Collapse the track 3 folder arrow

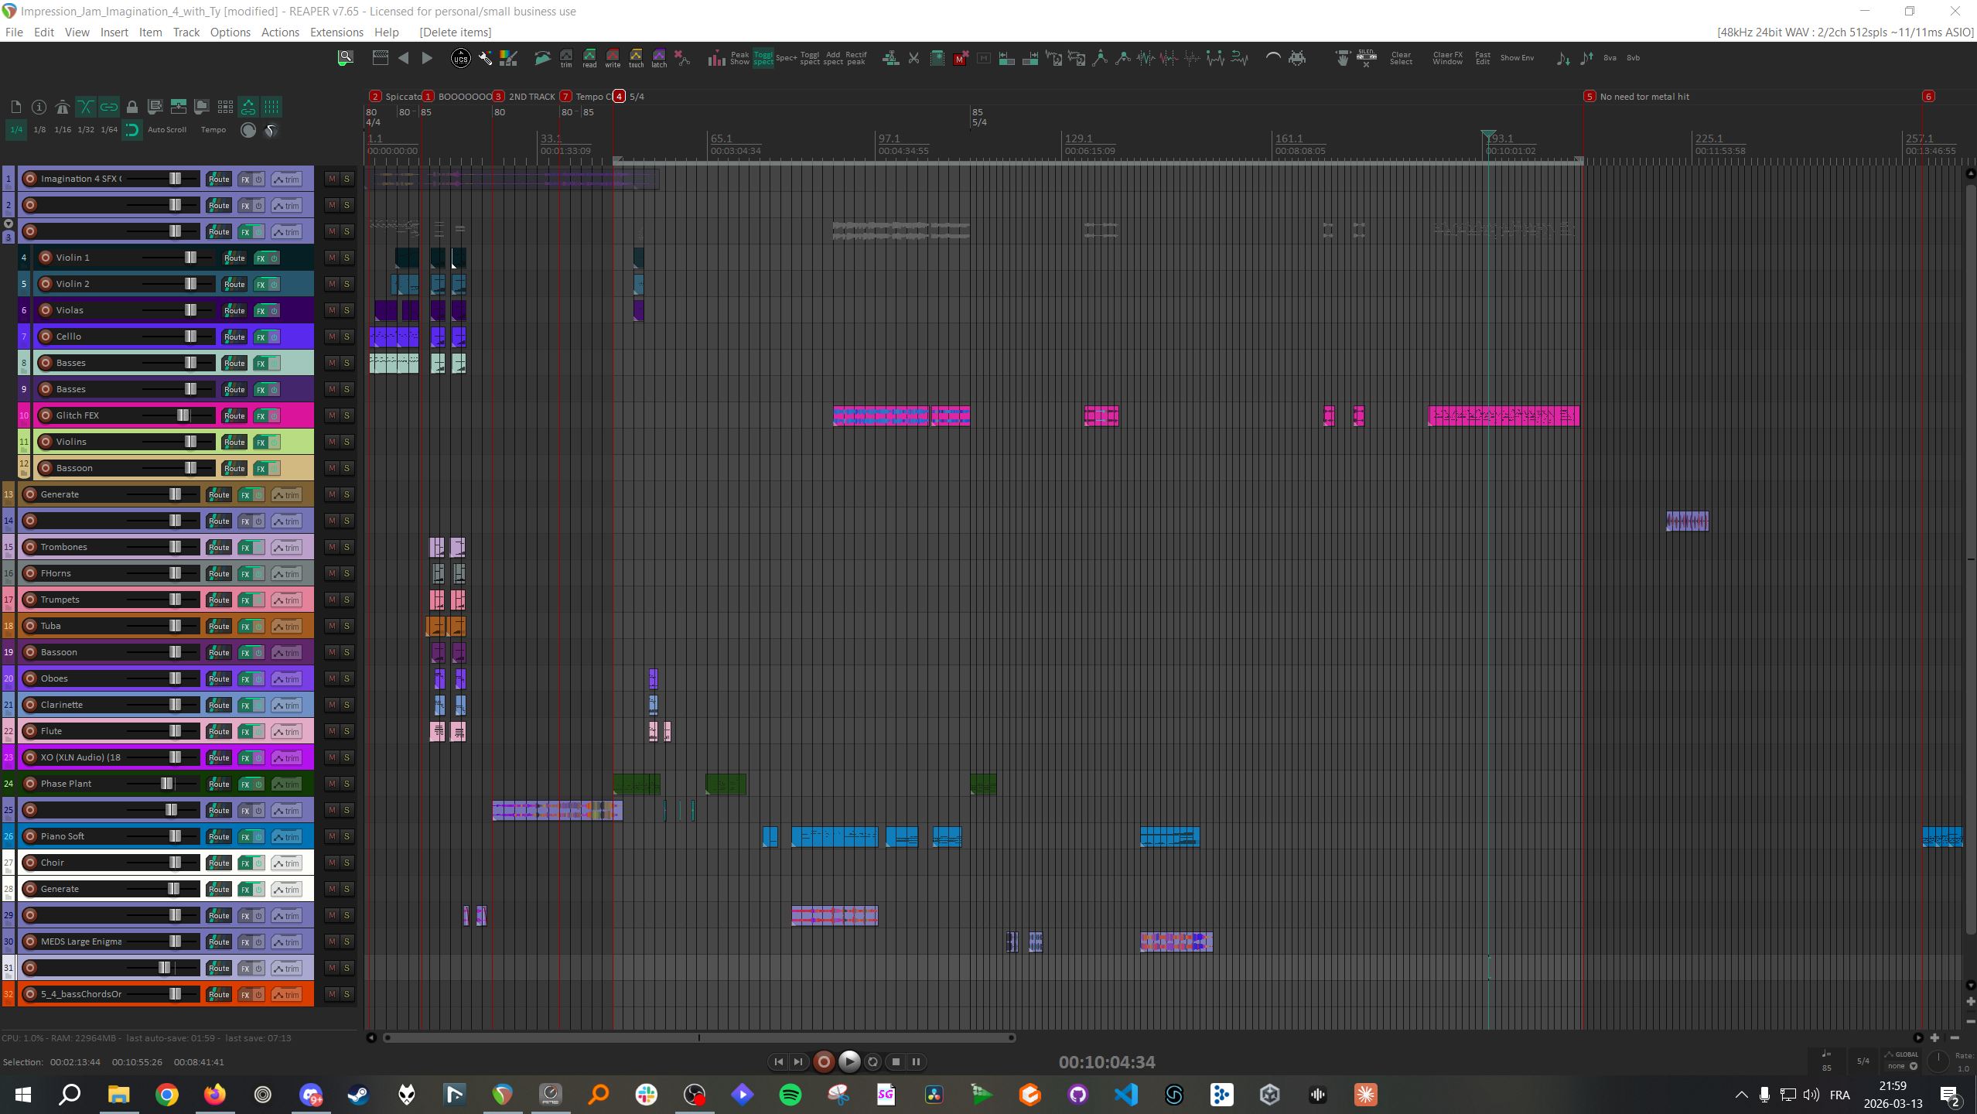9,224
